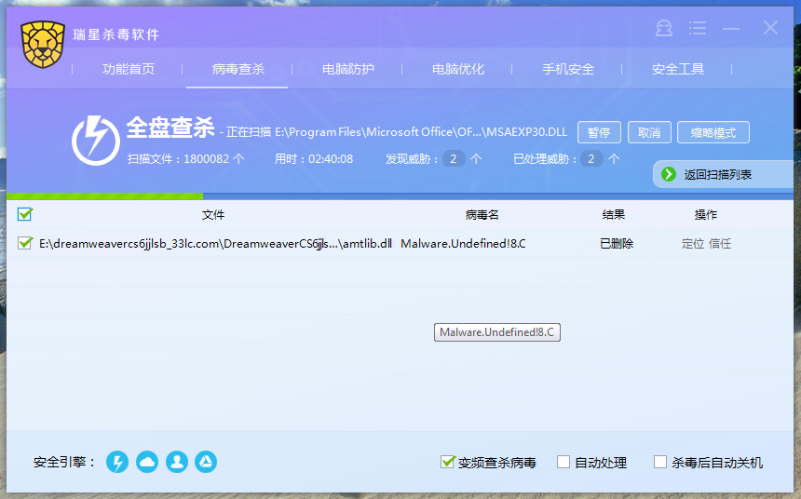
Task: Click the 操作 column header
Action: click(x=705, y=214)
